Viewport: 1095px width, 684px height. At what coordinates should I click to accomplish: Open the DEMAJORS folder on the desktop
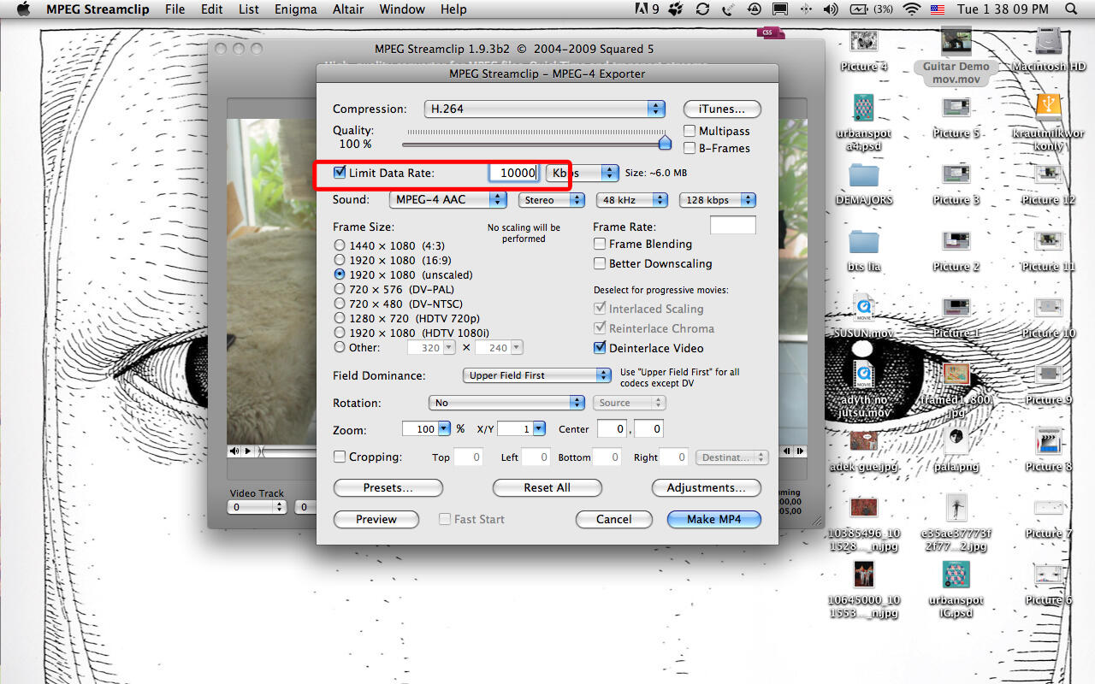coord(863,174)
